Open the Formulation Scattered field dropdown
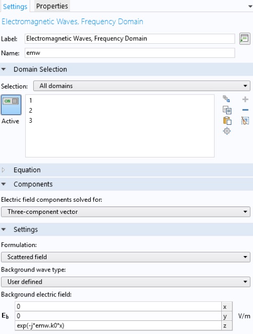The image size is (253, 334). pos(125,257)
